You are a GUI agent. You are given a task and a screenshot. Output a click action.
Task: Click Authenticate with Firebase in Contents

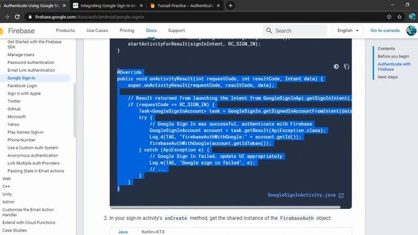click(394, 67)
